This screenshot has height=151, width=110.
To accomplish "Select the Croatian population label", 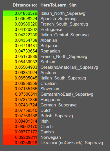I will (49, 83).
